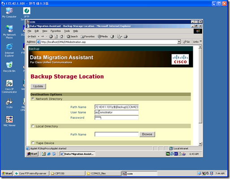The height and width of the screenshot is (179, 230).
Task: Open My Network Places desktop icon
Action: pos(9,32)
